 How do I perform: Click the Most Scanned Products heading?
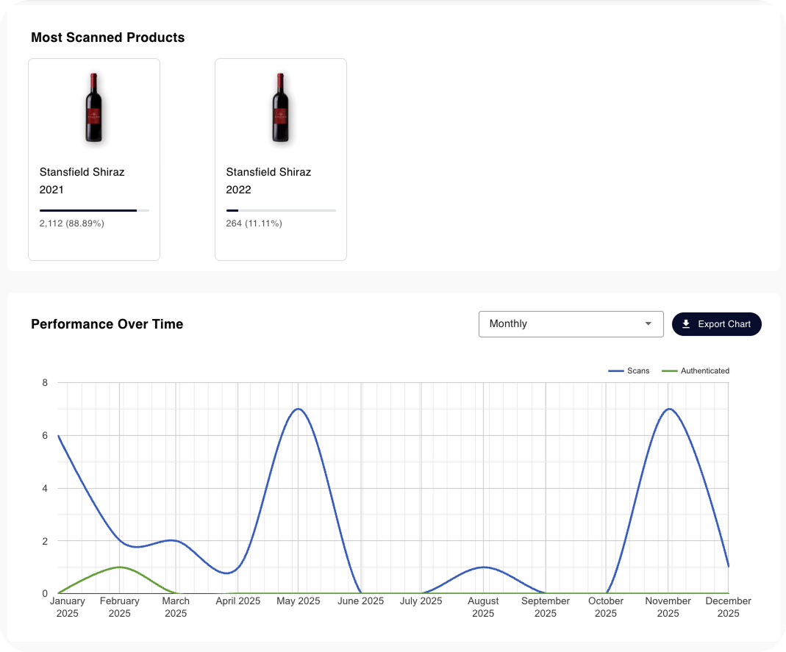click(x=108, y=37)
